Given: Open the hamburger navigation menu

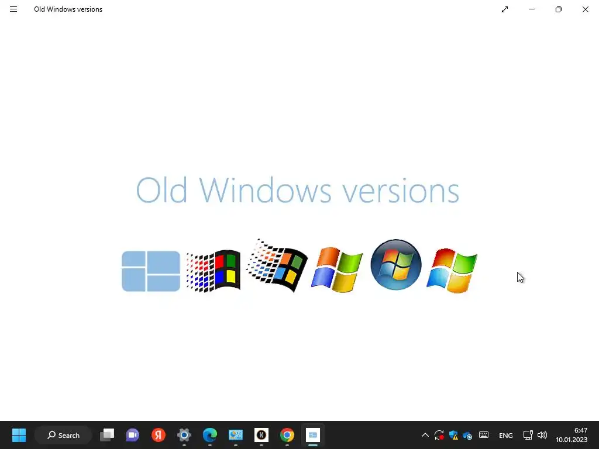Looking at the screenshot, I should pyautogui.click(x=13, y=9).
